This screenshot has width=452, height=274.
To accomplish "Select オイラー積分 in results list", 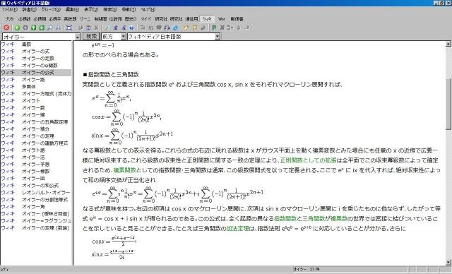I will pyautogui.click(x=36, y=129).
